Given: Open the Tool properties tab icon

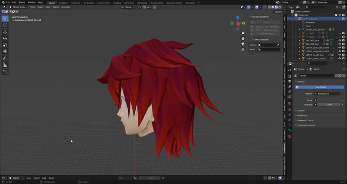Looking at the screenshot, I should 290,70.
